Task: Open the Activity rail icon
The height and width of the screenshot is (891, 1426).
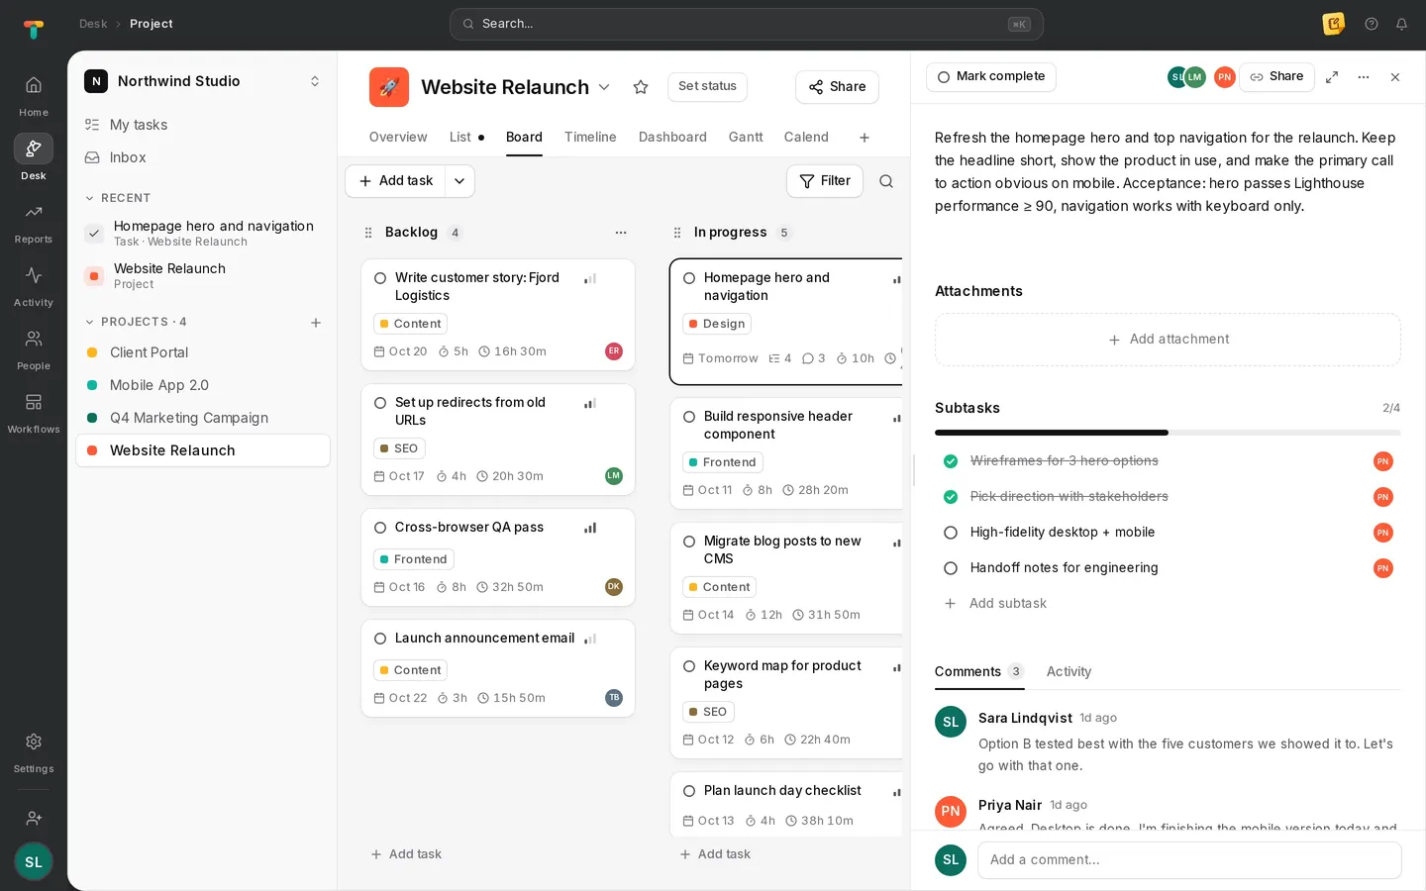Action: pyautogui.click(x=34, y=275)
